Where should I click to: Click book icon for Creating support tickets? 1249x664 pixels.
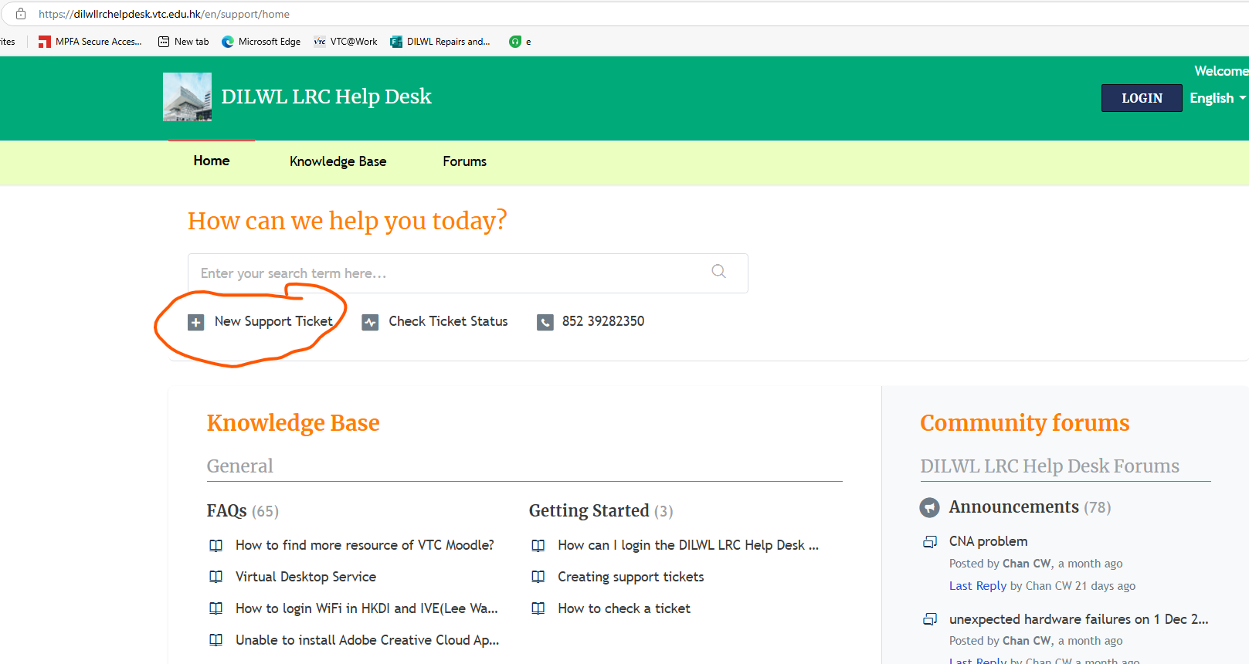pyautogui.click(x=538, y=577)
